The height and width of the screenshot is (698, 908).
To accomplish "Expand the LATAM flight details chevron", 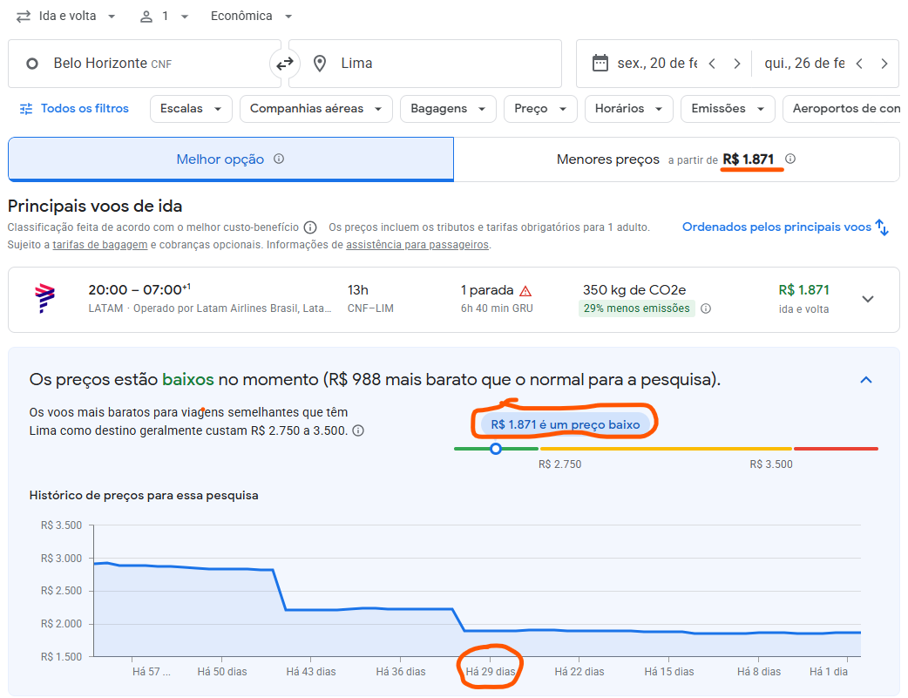I will click(867, 299).
